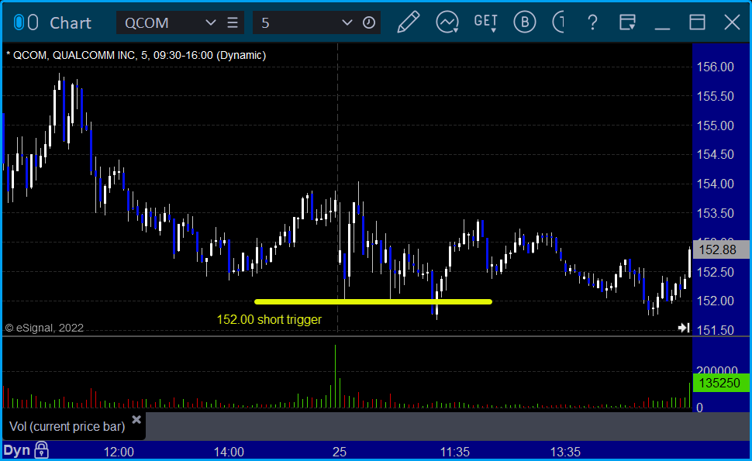
Task: Click the 12:00 time axis label
Action: (x=119, y=452)
